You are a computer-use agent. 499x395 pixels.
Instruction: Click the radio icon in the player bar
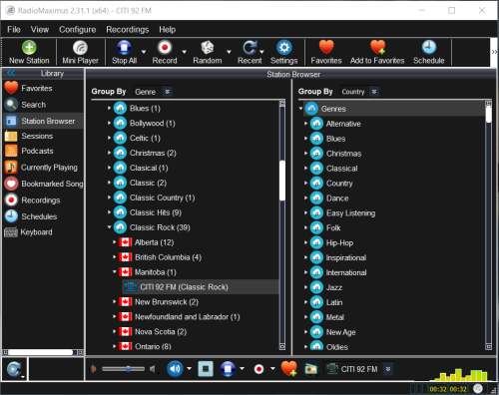(311, 369)
